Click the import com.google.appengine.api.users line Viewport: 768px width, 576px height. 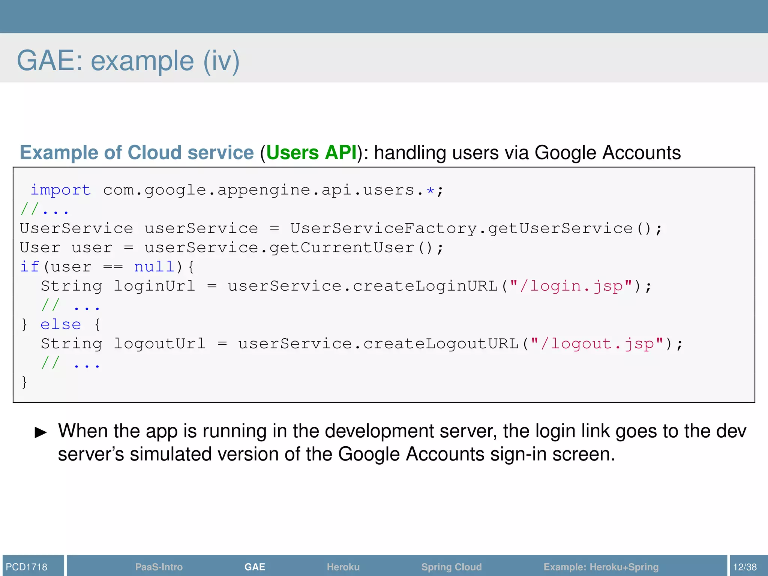pyautogui.click(x=237, y=190)
